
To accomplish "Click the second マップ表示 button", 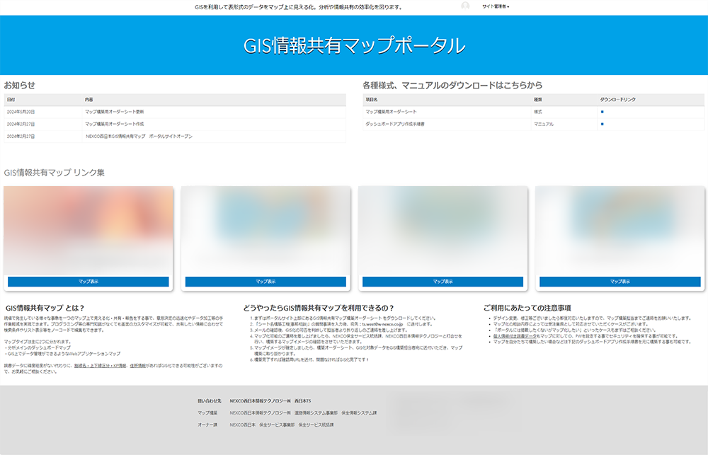I will pyautogui.click(x=265, y=282).
